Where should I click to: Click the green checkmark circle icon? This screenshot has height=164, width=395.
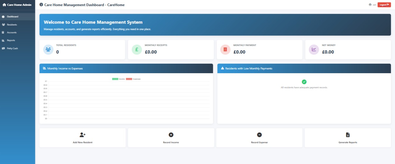304,82
